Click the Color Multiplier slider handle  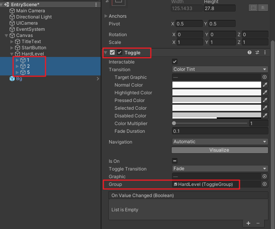[174, 123]
